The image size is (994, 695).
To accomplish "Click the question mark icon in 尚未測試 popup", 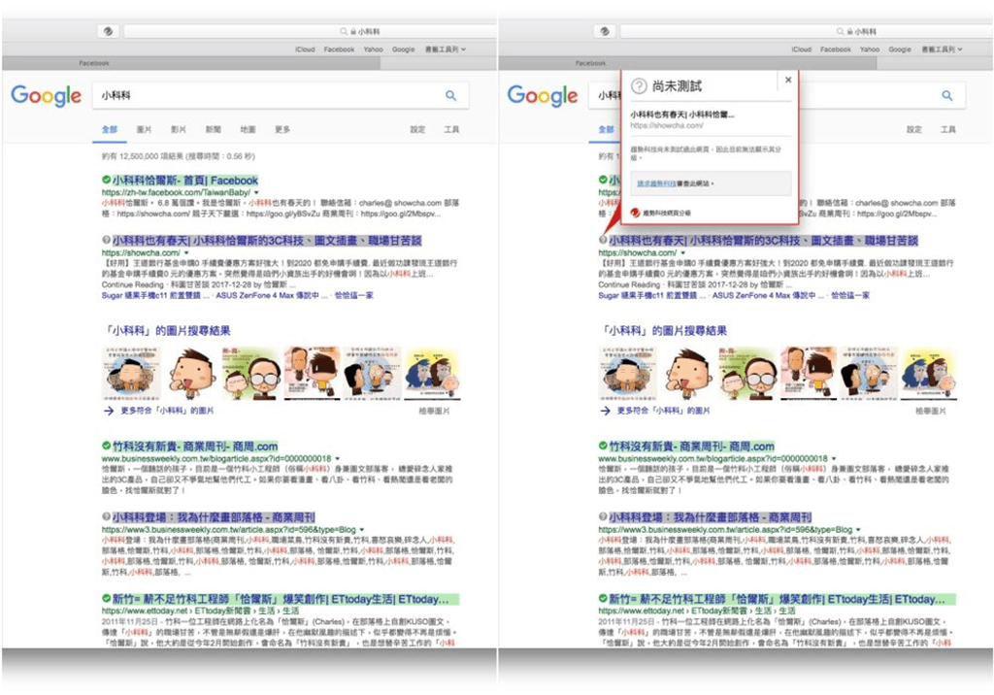I will click(x=639, y=86).
